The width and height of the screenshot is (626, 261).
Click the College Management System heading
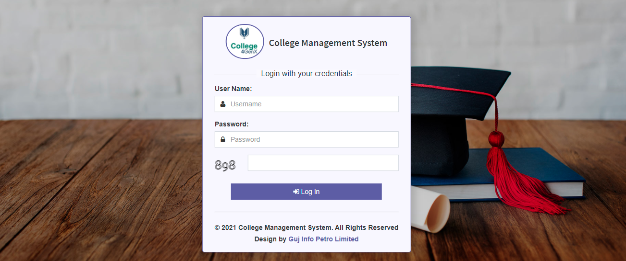coord(328,43)
